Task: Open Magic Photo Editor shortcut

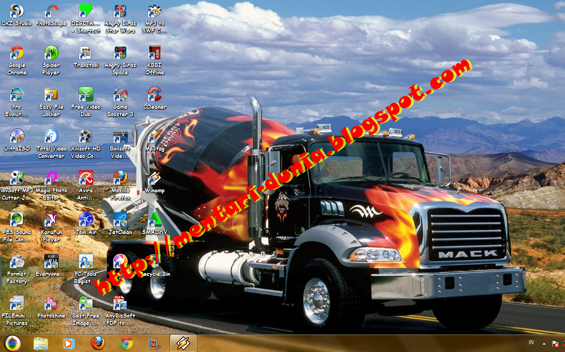Action: [x=51, y=185]
